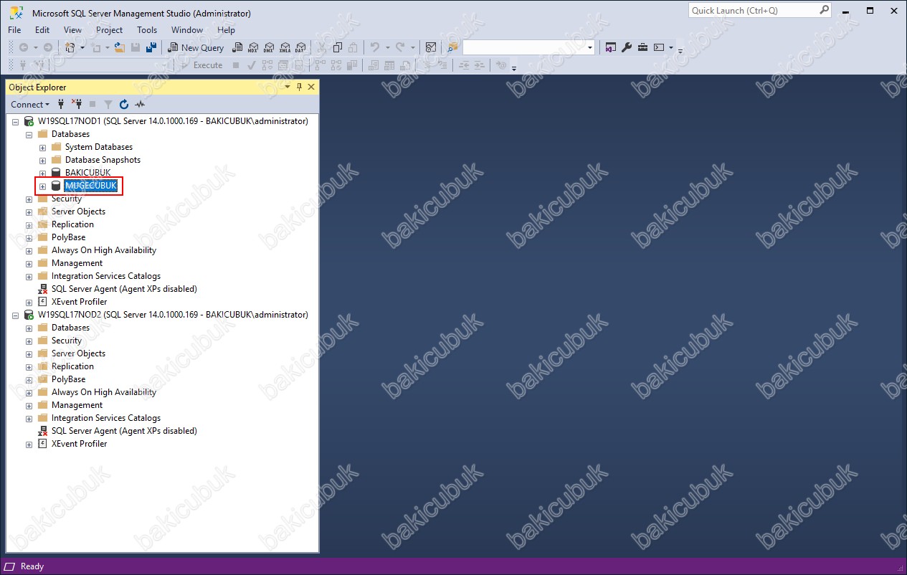Click the XEvent Profiler icon under W19SQL17NOD2
907x575 pixels.
point(42,444)
